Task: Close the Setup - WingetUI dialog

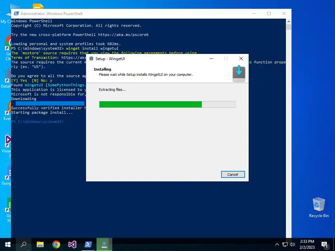Action: click(241, 59)
